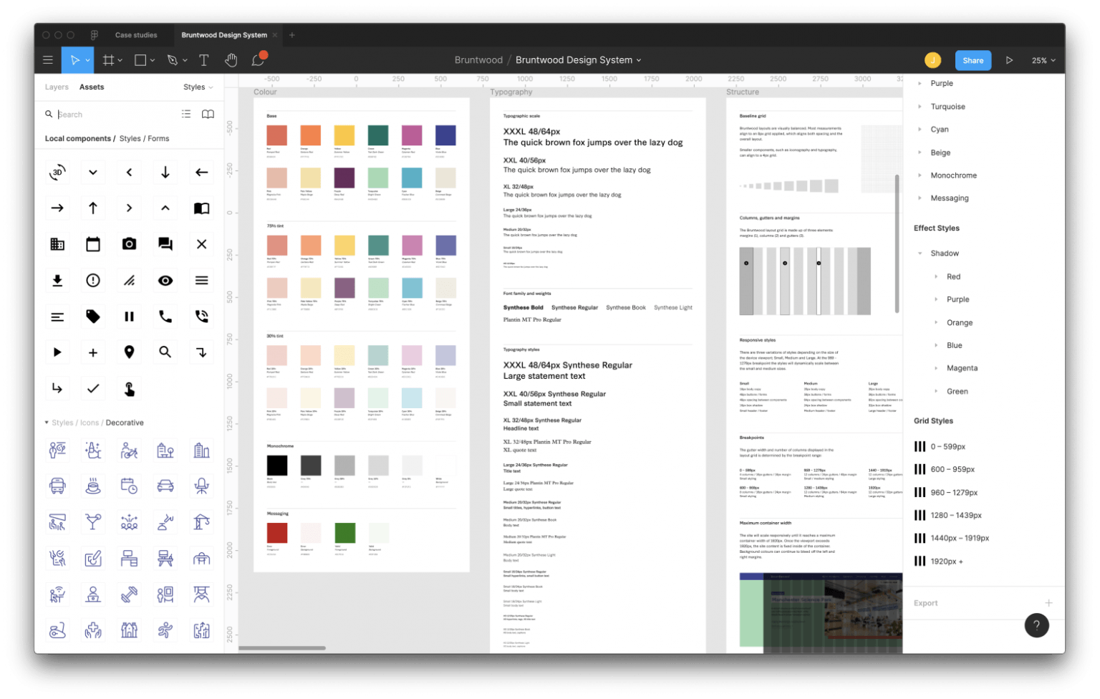Screen dimensions: 1100x699
Task: Open the Figma main hamburger menu
Action: 48,60
